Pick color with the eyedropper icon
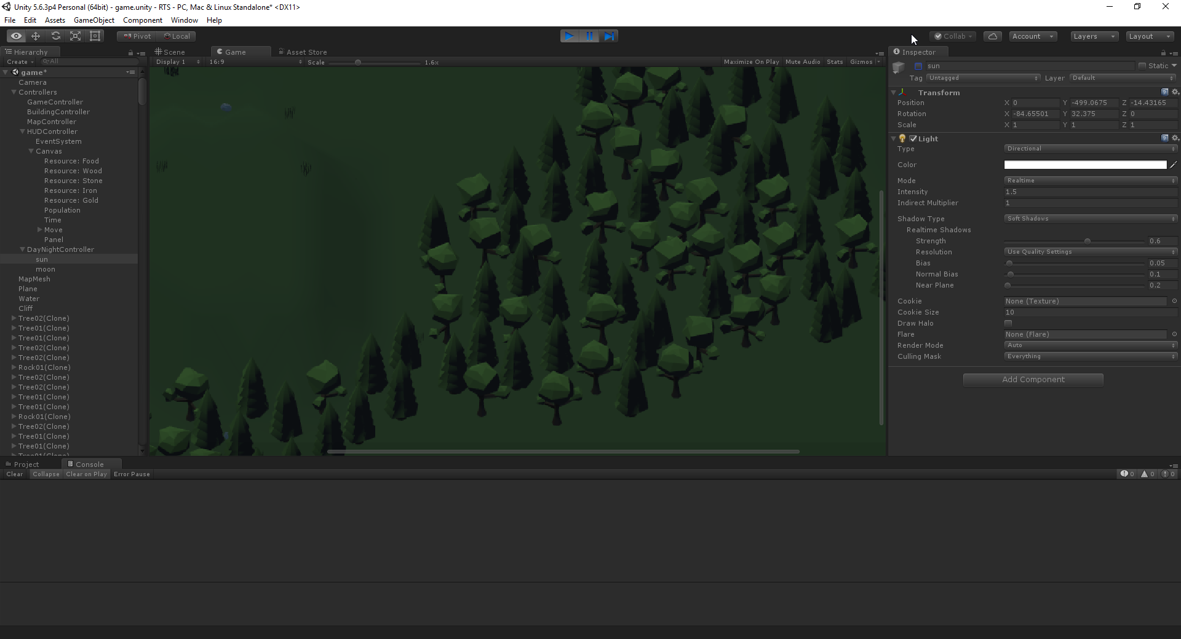1181x639 pixels. 1173,165
